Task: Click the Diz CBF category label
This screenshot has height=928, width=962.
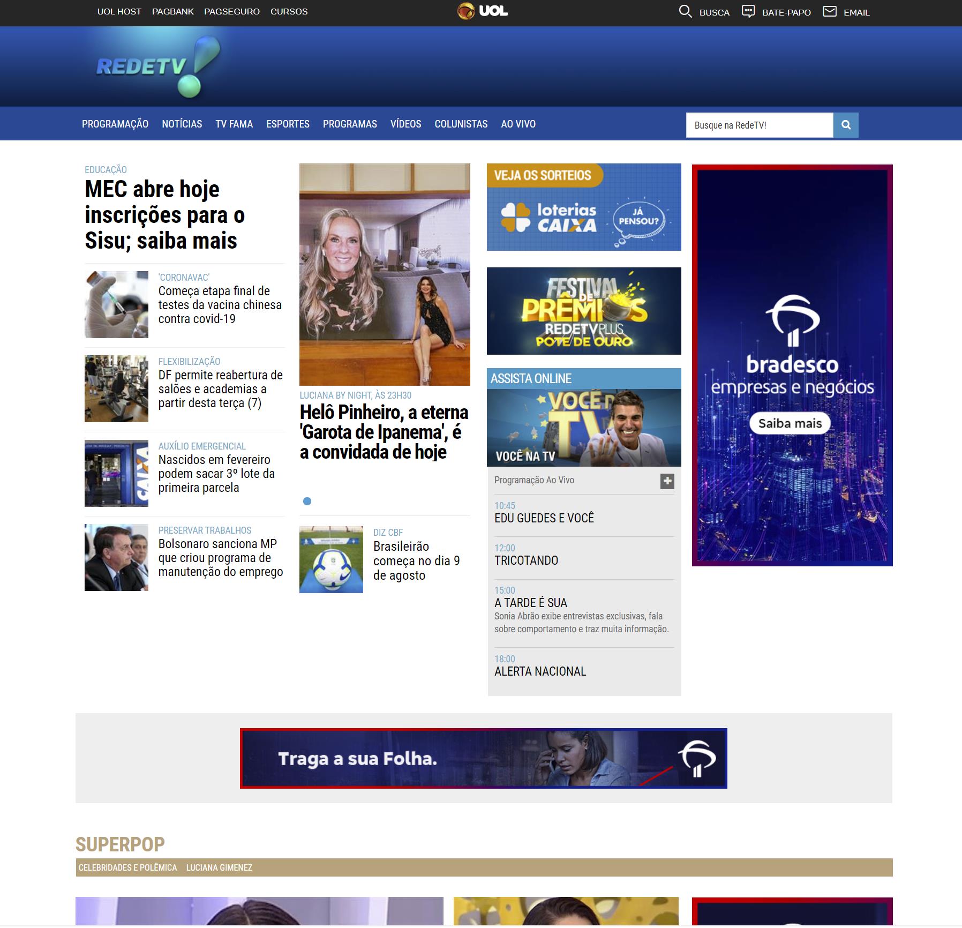Action: [x=388, y=532]
